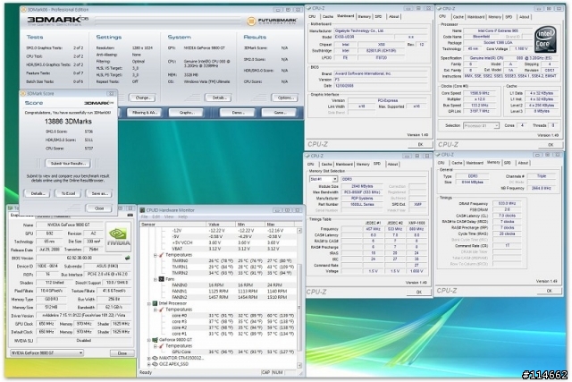Image resolution: width=572 pixels, height=382 pixels.
Task: Click the Hardware Monitor scrollbar up arrow
Action: point(299,231)
